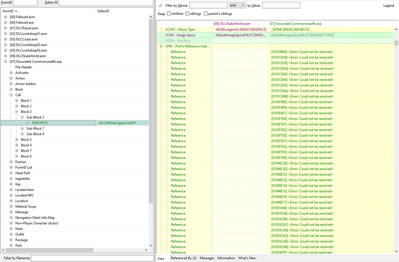This screenshot has width=399, height=262.
Task: Select DLCworkshop03.esm tree item
Action: point(28,50)
